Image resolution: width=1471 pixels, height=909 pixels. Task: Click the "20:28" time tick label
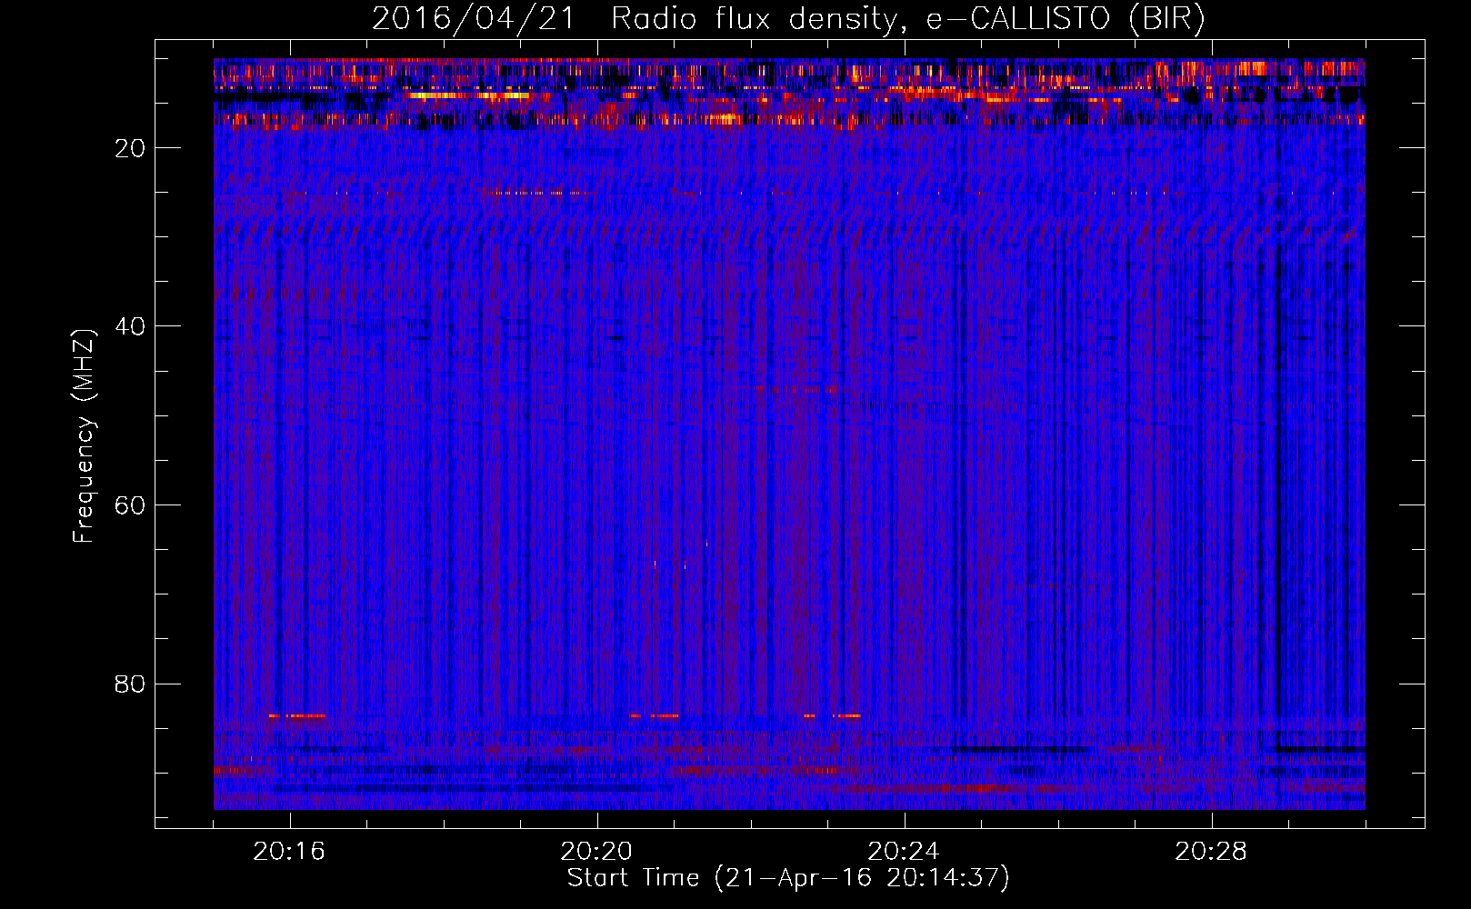(1211, 852)
